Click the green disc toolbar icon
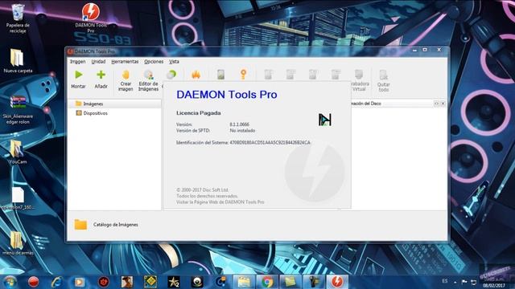This screenshot has width=515, height=289. click(x=171, y=75)
